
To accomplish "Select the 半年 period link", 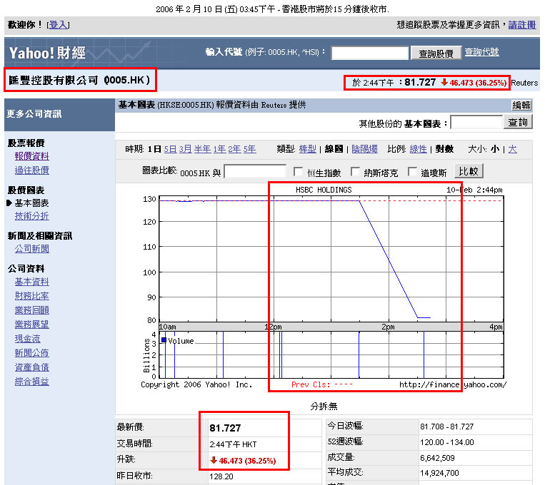I will coord(202,149).
